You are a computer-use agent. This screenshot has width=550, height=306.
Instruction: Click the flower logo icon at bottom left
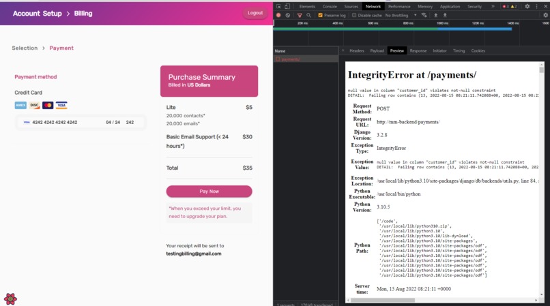10,299
